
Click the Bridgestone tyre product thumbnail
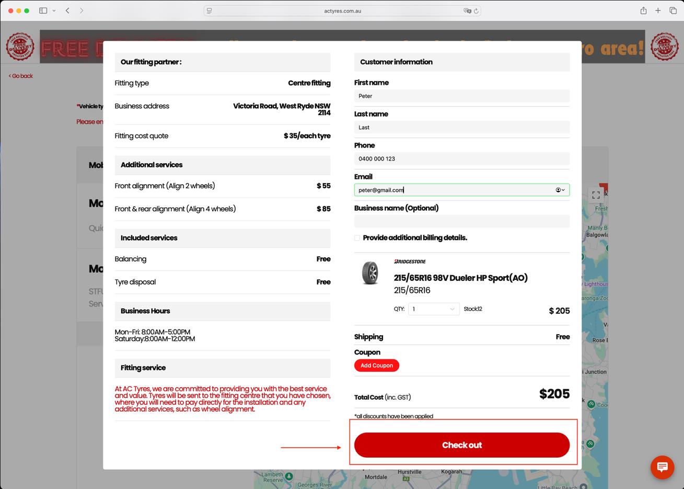click(370, 273)
